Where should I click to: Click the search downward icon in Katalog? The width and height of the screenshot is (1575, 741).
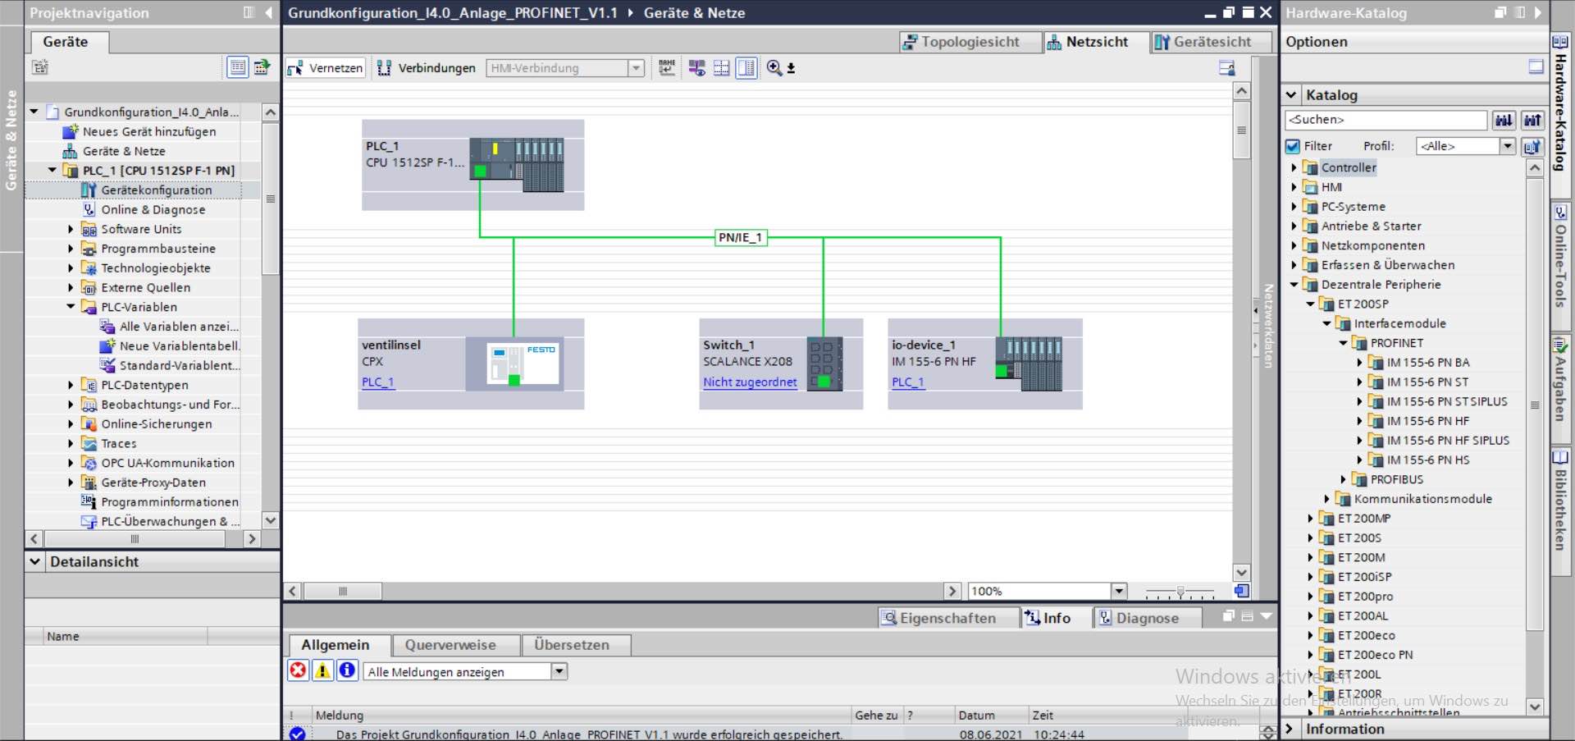(1503, 120)
